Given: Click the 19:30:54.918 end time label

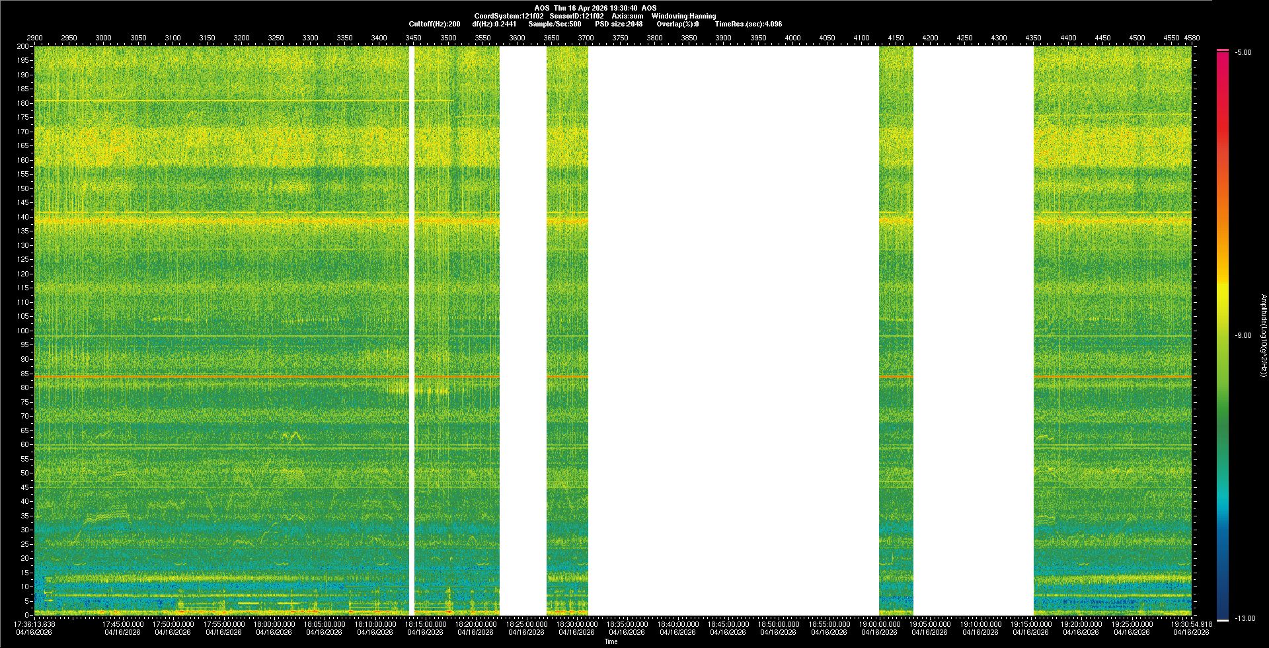Looking at the screenshot, I should [x=1190, y=624].
